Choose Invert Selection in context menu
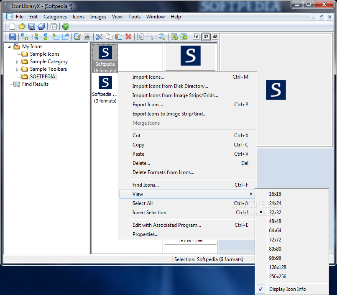 pos(188,213)
